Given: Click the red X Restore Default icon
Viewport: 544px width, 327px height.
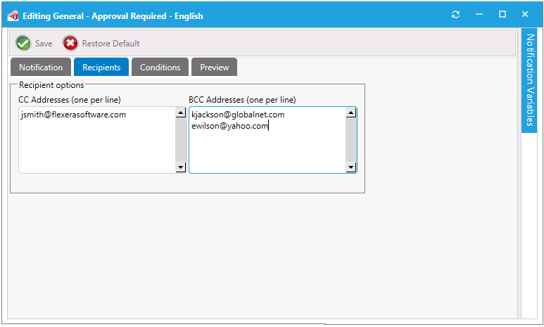Looking at the screenshot, I should click(x=70, y=44).
